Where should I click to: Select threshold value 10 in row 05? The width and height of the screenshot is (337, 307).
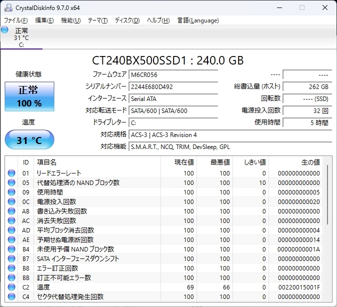(262, 182)
